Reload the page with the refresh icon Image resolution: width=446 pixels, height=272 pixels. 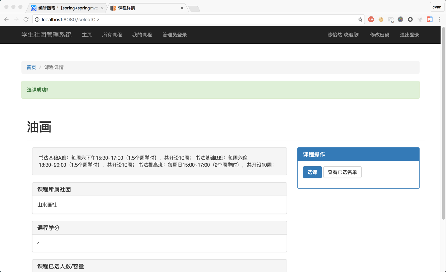26,20
